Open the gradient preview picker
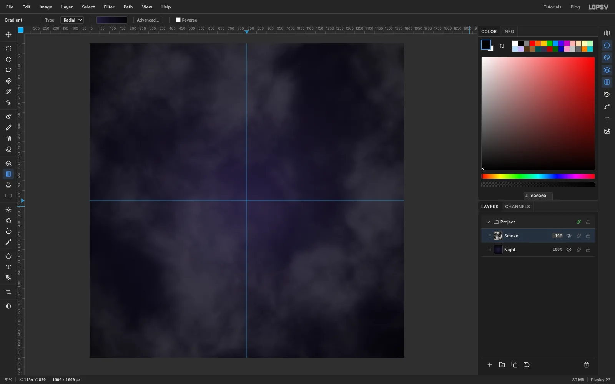The image size is (615, 384). coord(112,20)
